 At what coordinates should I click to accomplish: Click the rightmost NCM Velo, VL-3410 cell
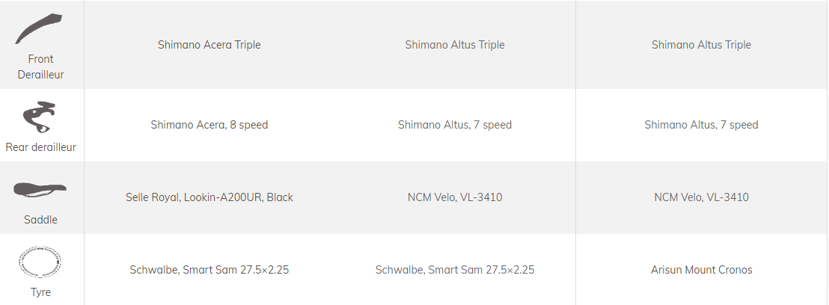pos(701,197)
